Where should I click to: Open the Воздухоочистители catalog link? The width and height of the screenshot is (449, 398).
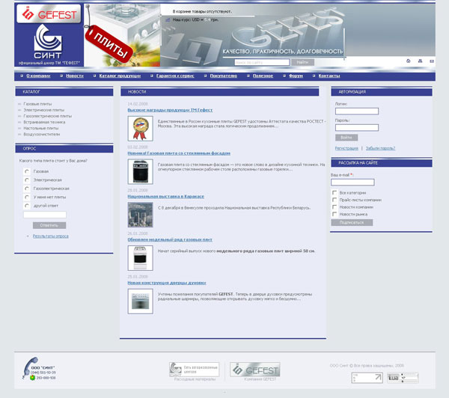pyautogui.click(x=41, y=135)
